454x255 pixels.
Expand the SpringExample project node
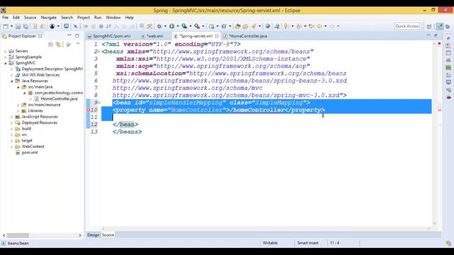(5, 57)
